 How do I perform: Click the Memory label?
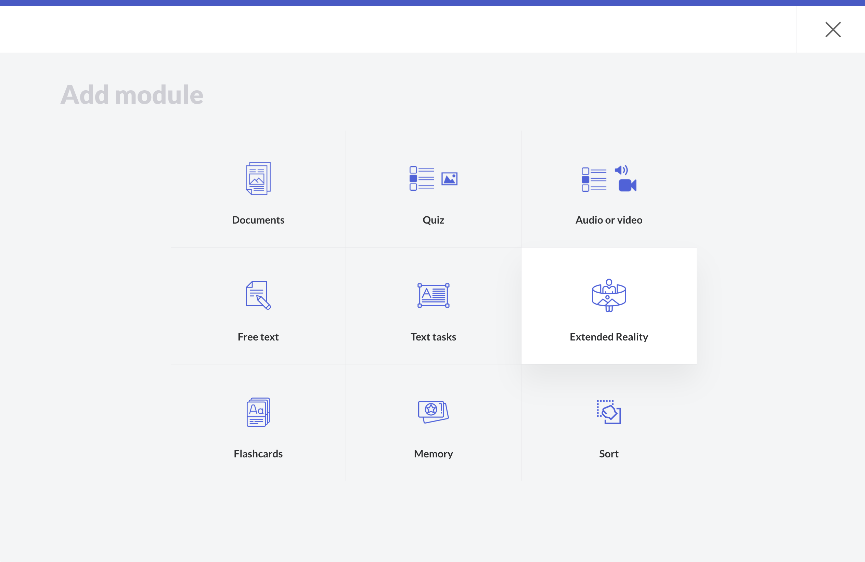[433, 454]
